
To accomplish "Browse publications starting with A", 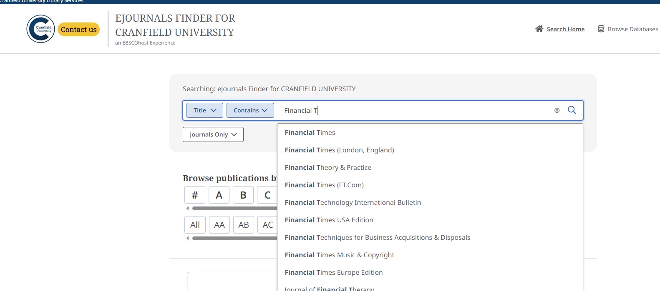I will point(219,195).
